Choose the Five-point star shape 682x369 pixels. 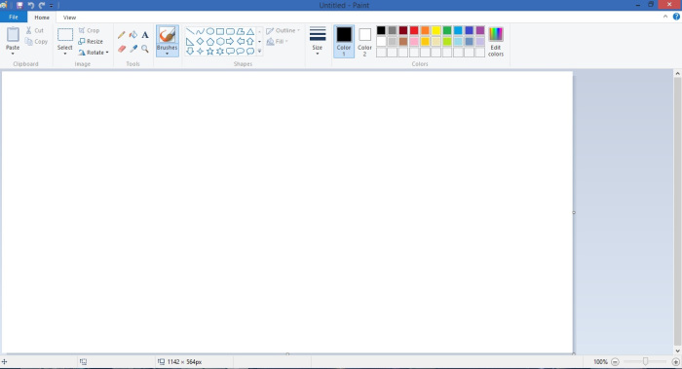pyautogui.click(x=210, y=52)
